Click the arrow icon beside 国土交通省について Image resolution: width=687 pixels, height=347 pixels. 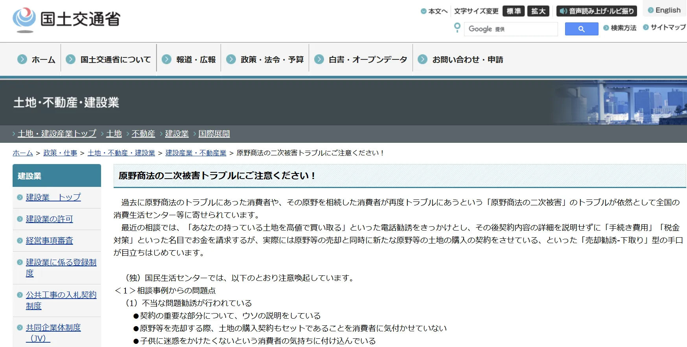71,59
